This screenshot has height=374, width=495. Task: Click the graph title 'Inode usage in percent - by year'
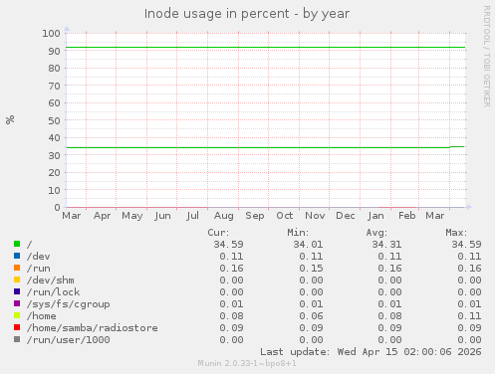[x=247, y=14]
